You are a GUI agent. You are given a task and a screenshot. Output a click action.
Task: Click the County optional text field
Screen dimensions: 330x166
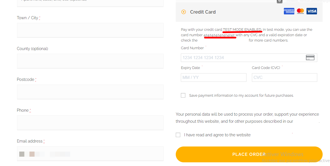click(90, 61)
